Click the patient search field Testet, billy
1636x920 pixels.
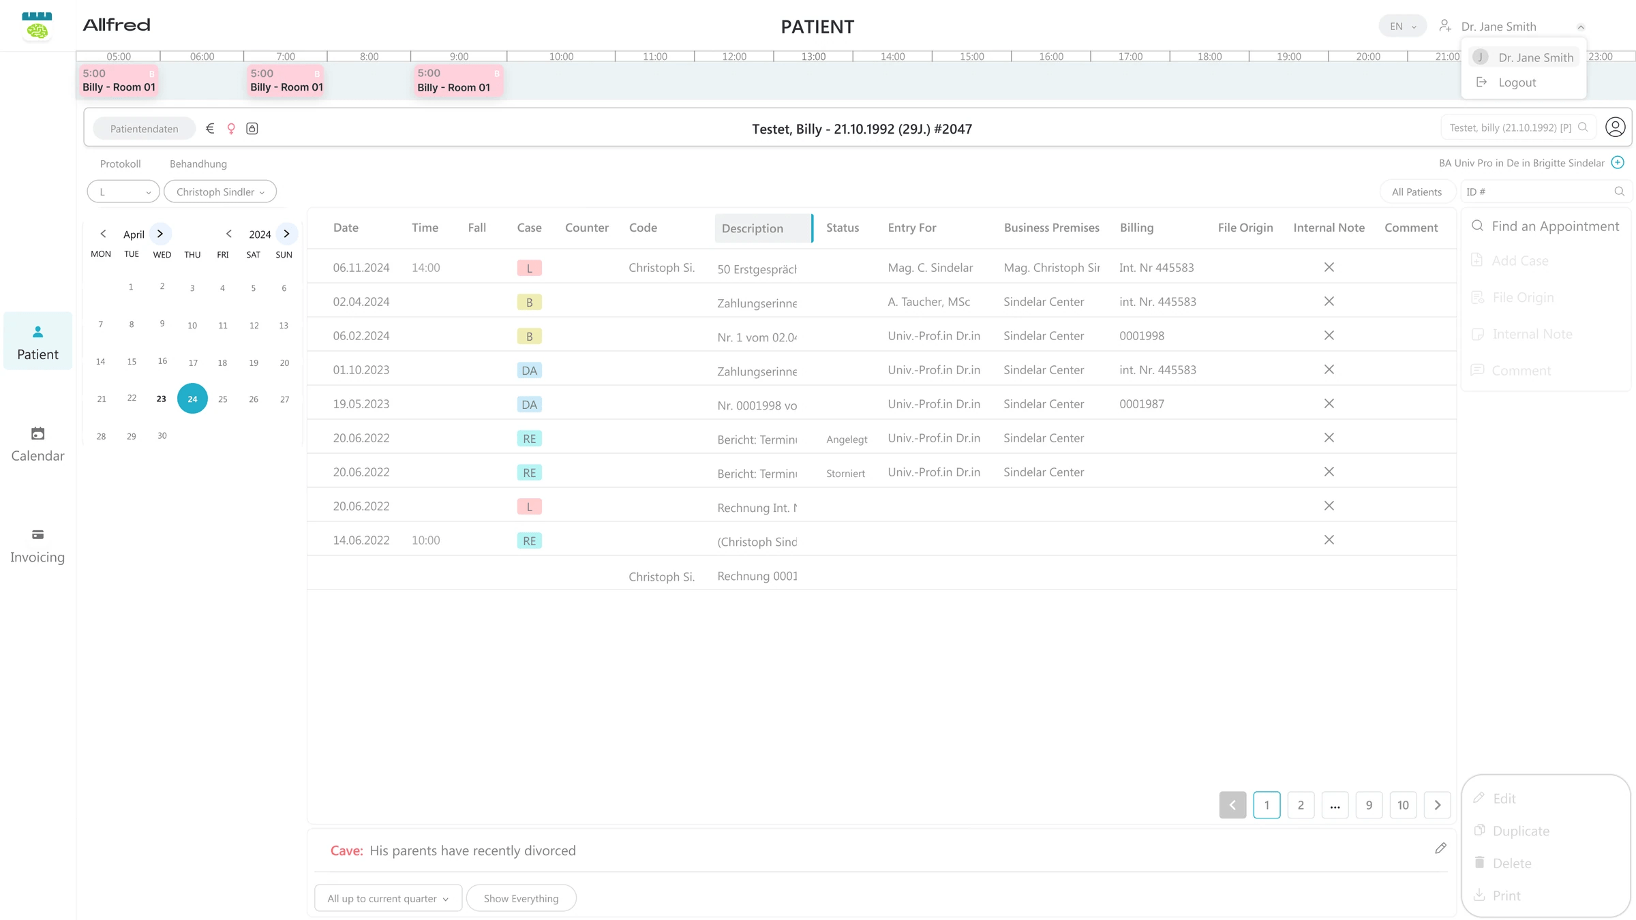pyautogui.click(x=1519, y=127)
